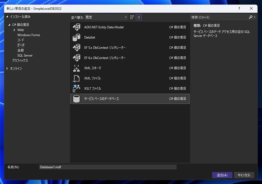Viewport: 262px width, 184px height.
Task: Open the 並べ替え sort dropdown
Action: [106, 17]
